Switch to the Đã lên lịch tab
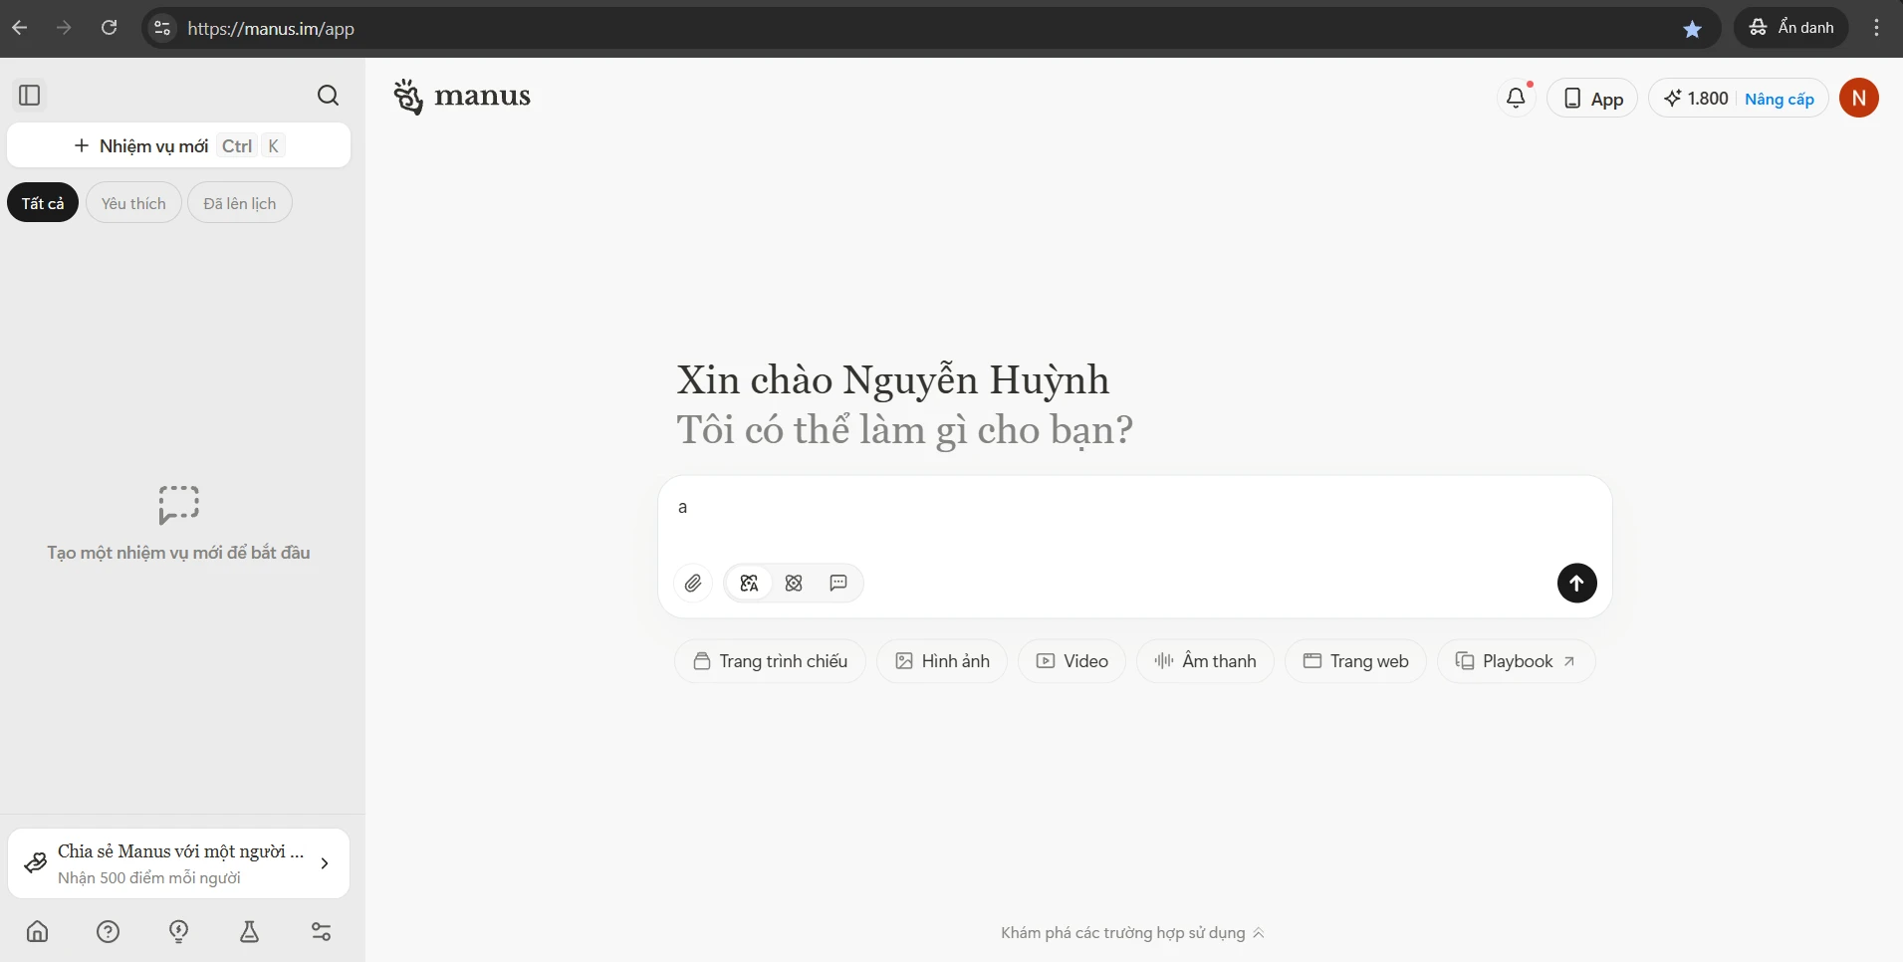 coord(240,203)
